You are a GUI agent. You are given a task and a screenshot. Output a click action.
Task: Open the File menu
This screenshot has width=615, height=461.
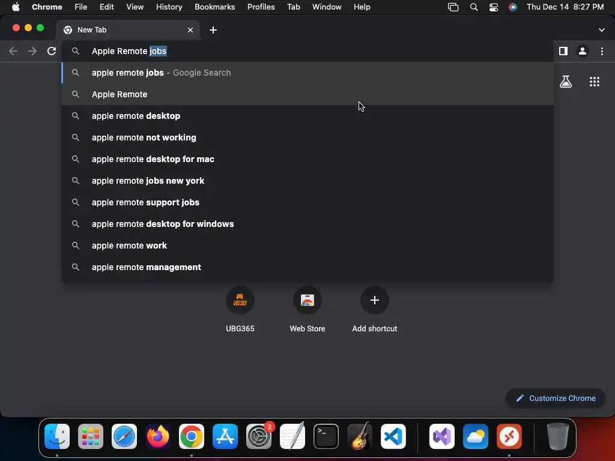(81, 7)
